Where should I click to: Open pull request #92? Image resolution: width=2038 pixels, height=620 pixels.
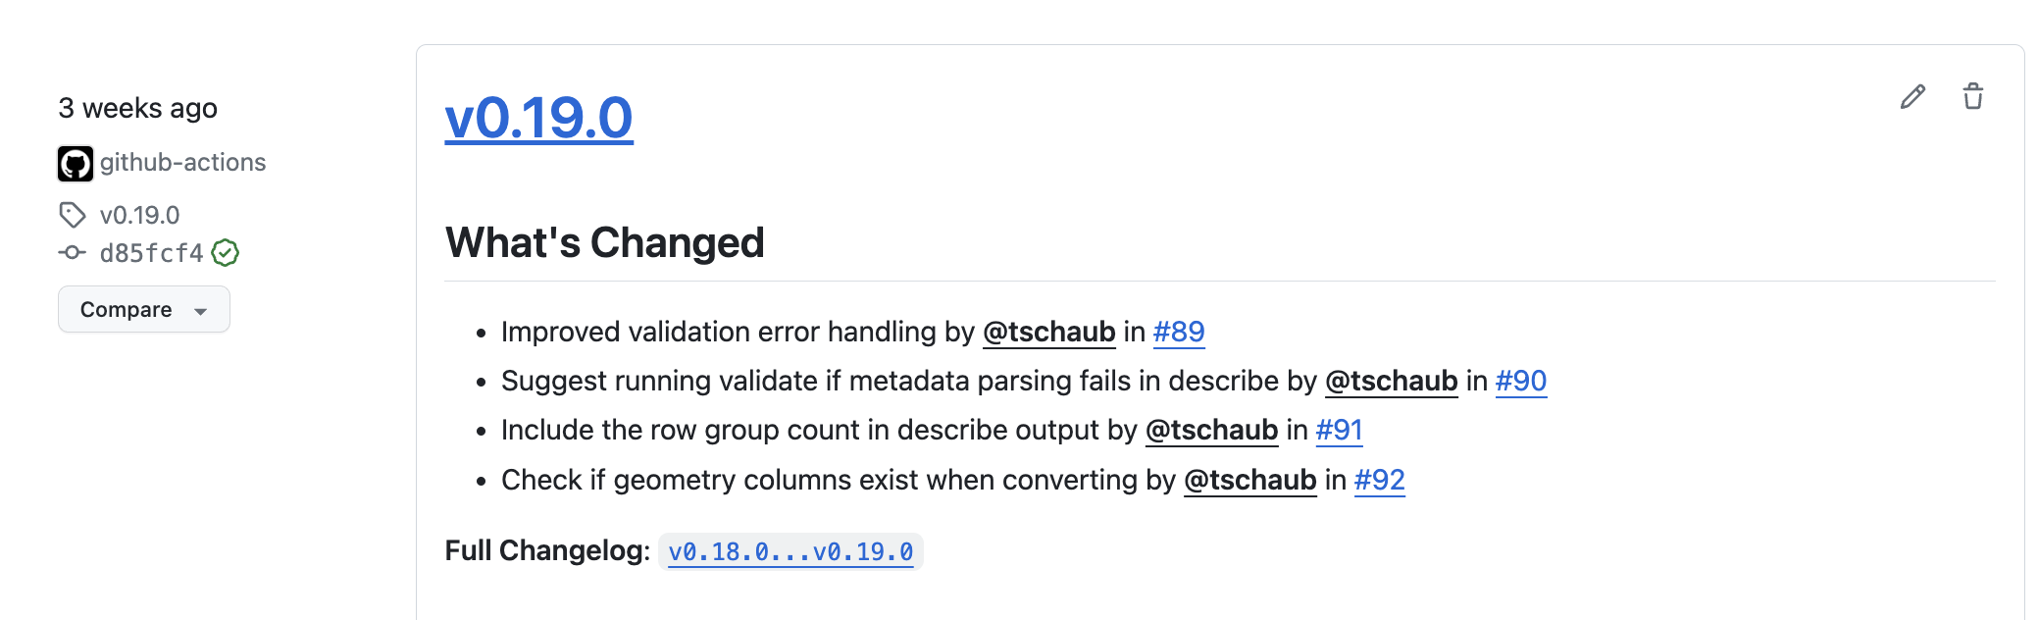pyautogui.click(x=1379, y=481)
